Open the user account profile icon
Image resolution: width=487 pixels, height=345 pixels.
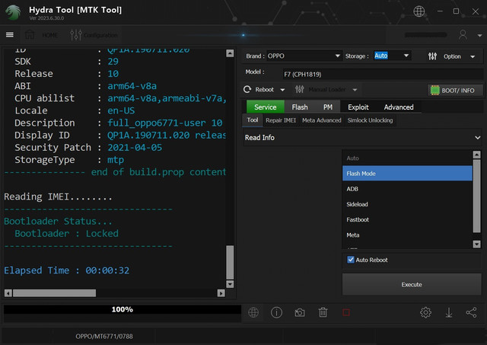tap(463, 35)
